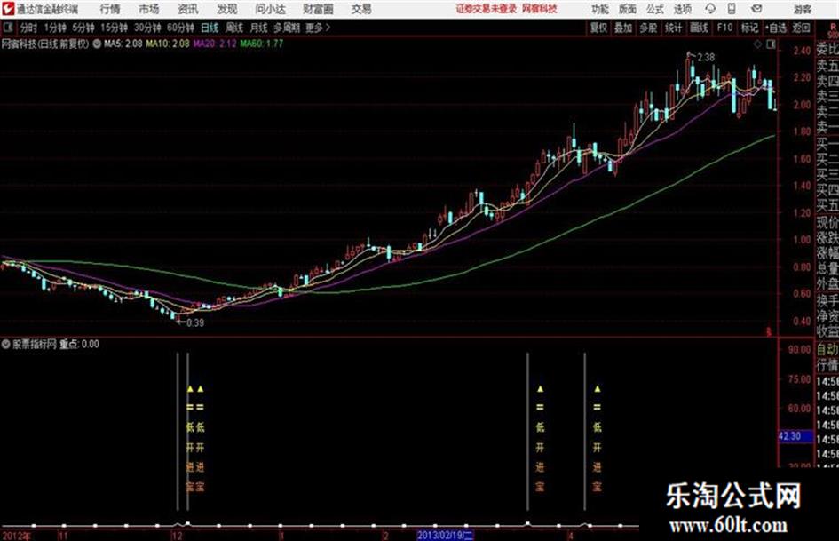Click the customer service headset icon
This screenshot has width=839, height=541.
click(710, 9)
